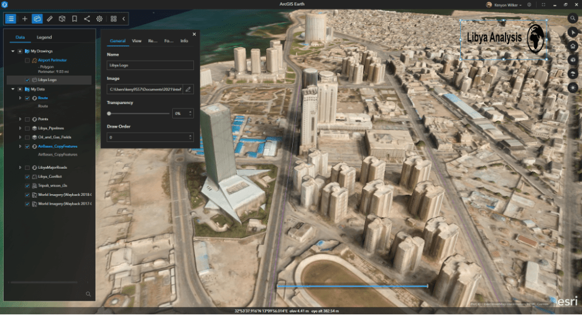Uncheck the AirBases_CopyFeatures checkbox

(27, 146)
